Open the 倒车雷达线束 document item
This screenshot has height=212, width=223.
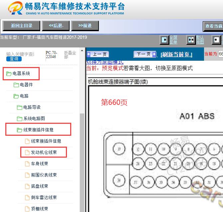tap(44, 197)
